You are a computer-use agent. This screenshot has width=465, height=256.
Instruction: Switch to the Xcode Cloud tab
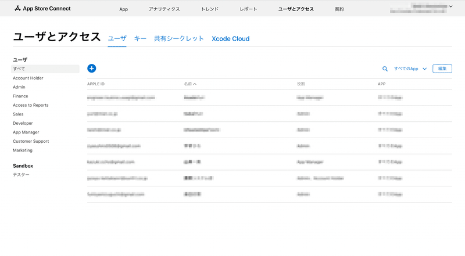coord(230,38)
